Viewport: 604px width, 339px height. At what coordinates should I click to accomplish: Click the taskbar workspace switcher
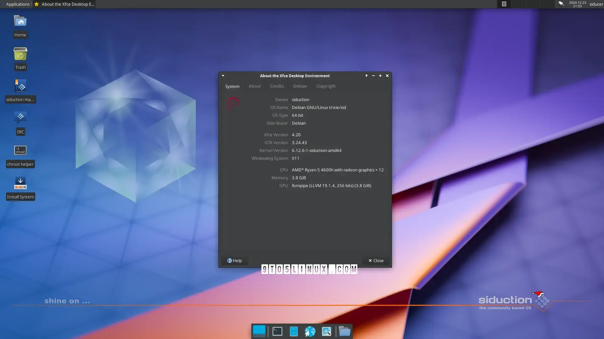(x=259, y=331)
